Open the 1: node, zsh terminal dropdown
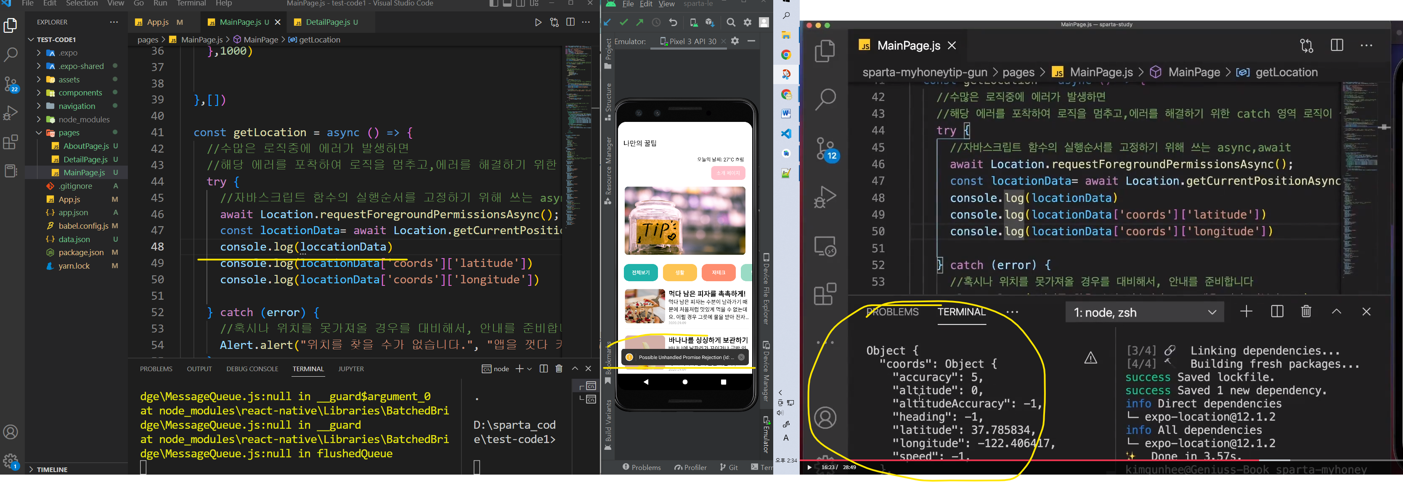The width and height of the screenshot is (1403, 483). pyautogui.click(x=1145, y=312)
